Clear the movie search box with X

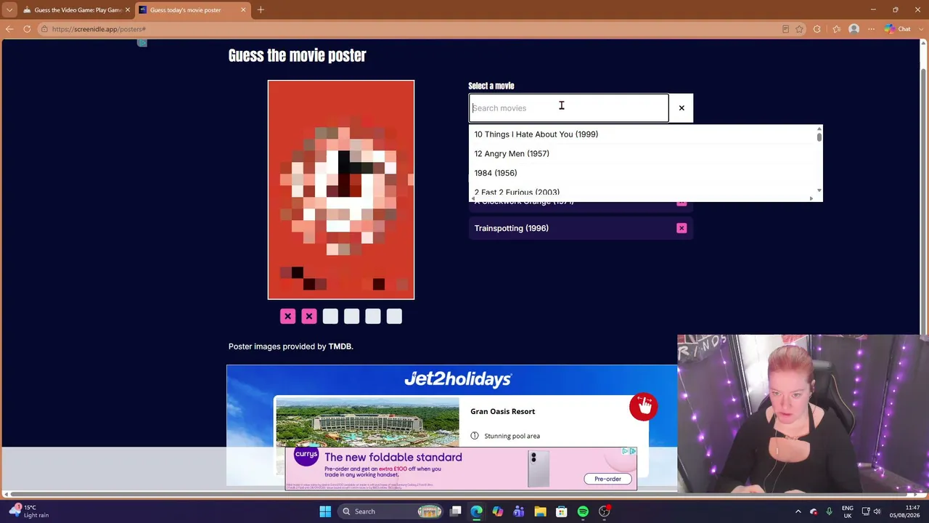[x=682, y=108]
